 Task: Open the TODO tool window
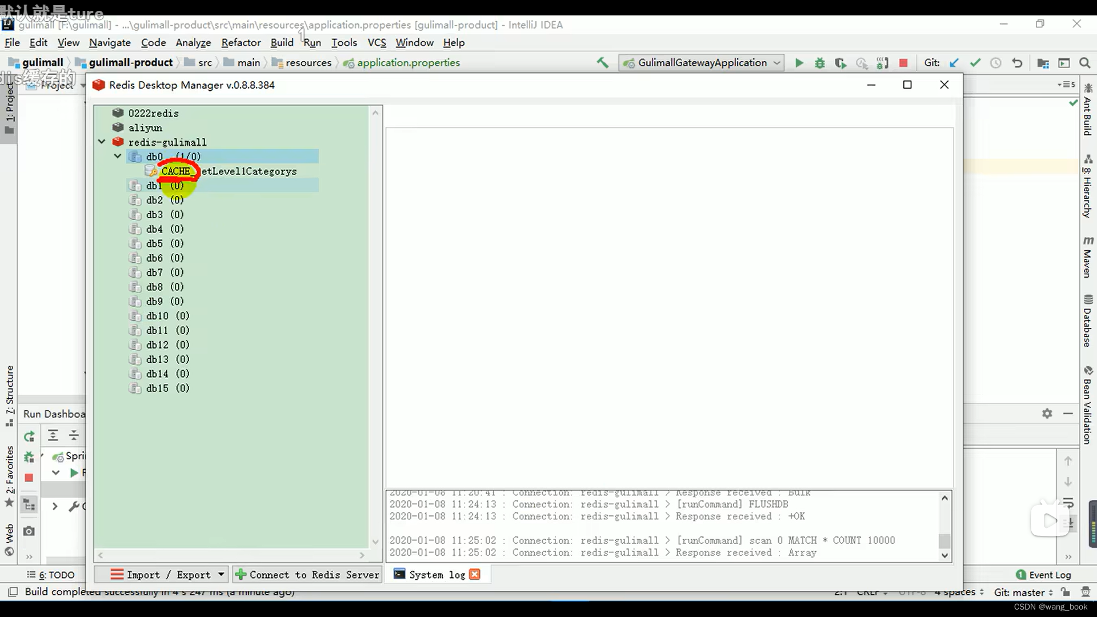click(51, 575)
